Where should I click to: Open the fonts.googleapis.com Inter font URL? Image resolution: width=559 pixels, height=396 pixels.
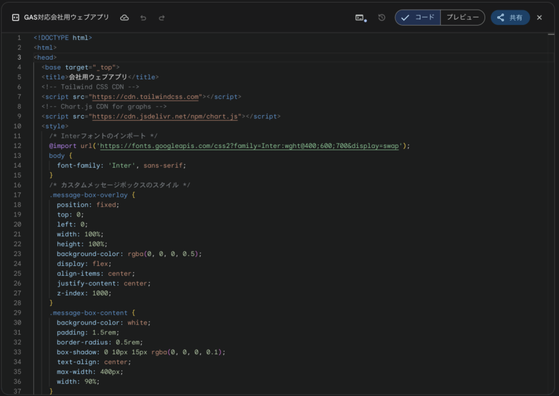click(251, 146)
